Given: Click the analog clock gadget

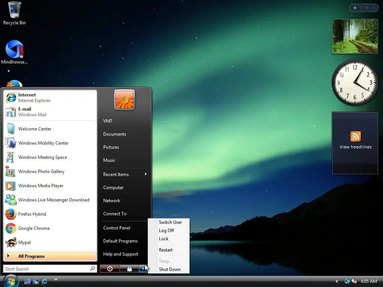Looking at the screenshot, I should (355, 83).
